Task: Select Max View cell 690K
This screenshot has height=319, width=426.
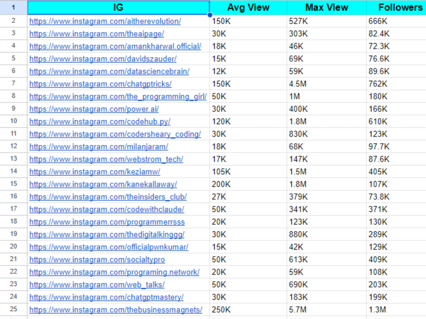Action: [327, 285]
